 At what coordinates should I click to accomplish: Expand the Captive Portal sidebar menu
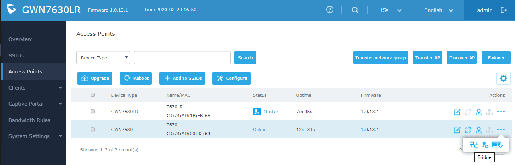[33, 104]
